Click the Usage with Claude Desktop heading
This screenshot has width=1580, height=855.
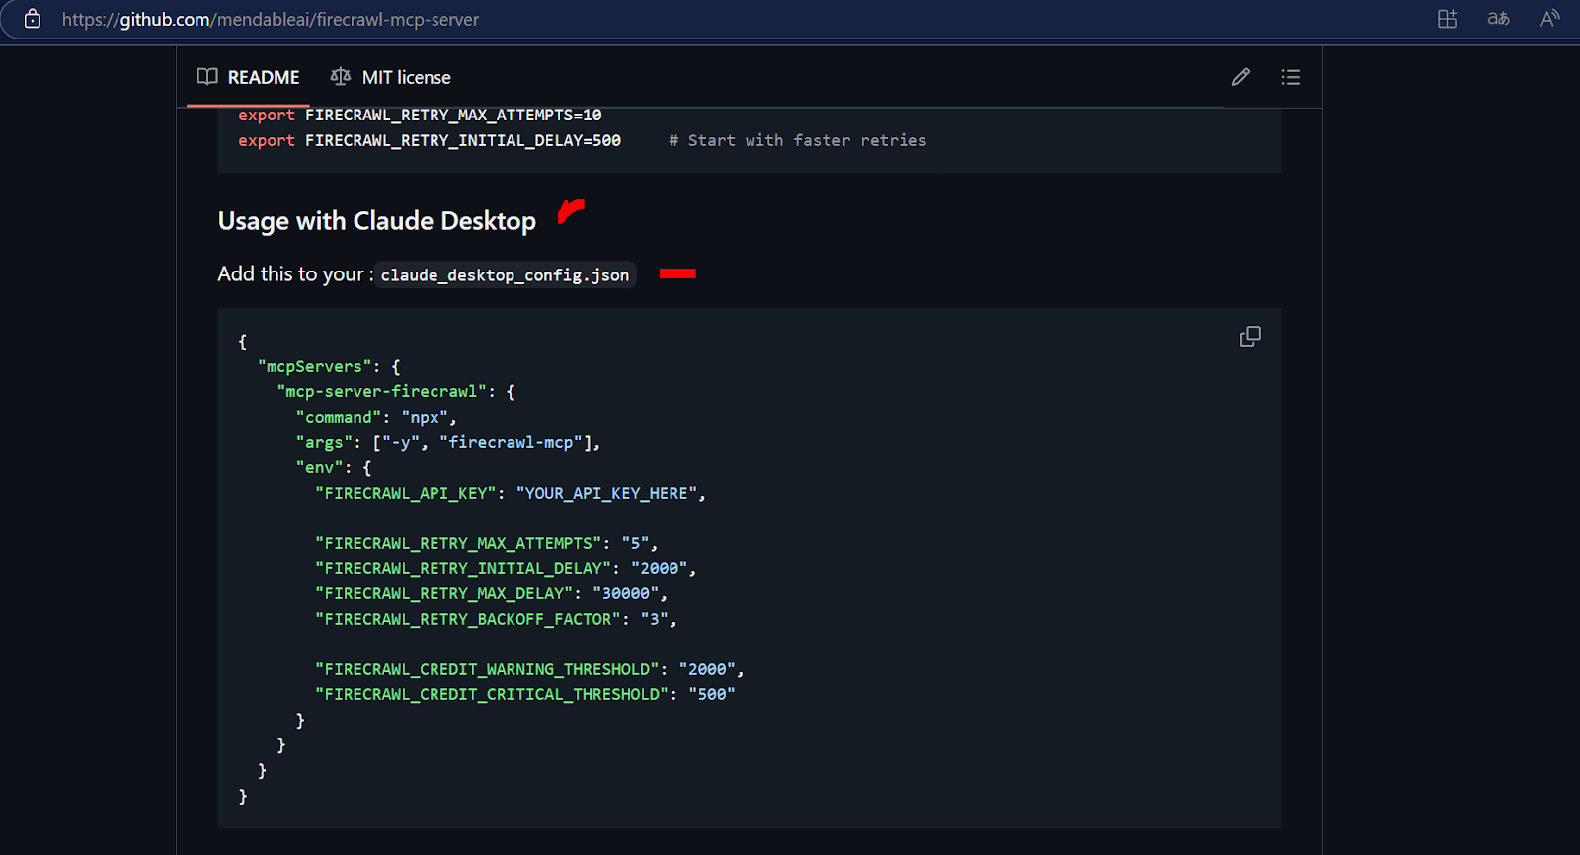tap(377, 221)
